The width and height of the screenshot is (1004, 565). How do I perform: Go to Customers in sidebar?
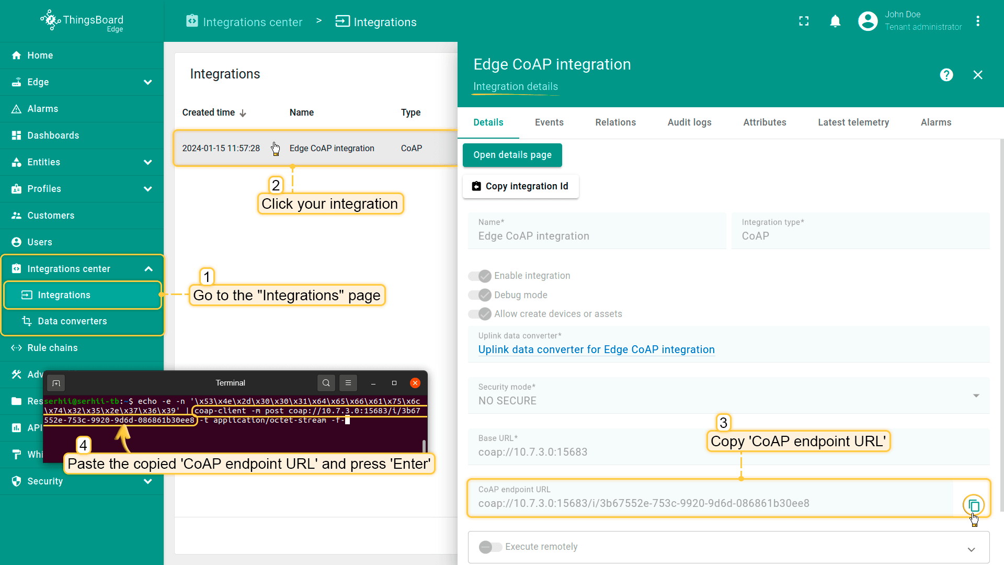click(82, 216)
